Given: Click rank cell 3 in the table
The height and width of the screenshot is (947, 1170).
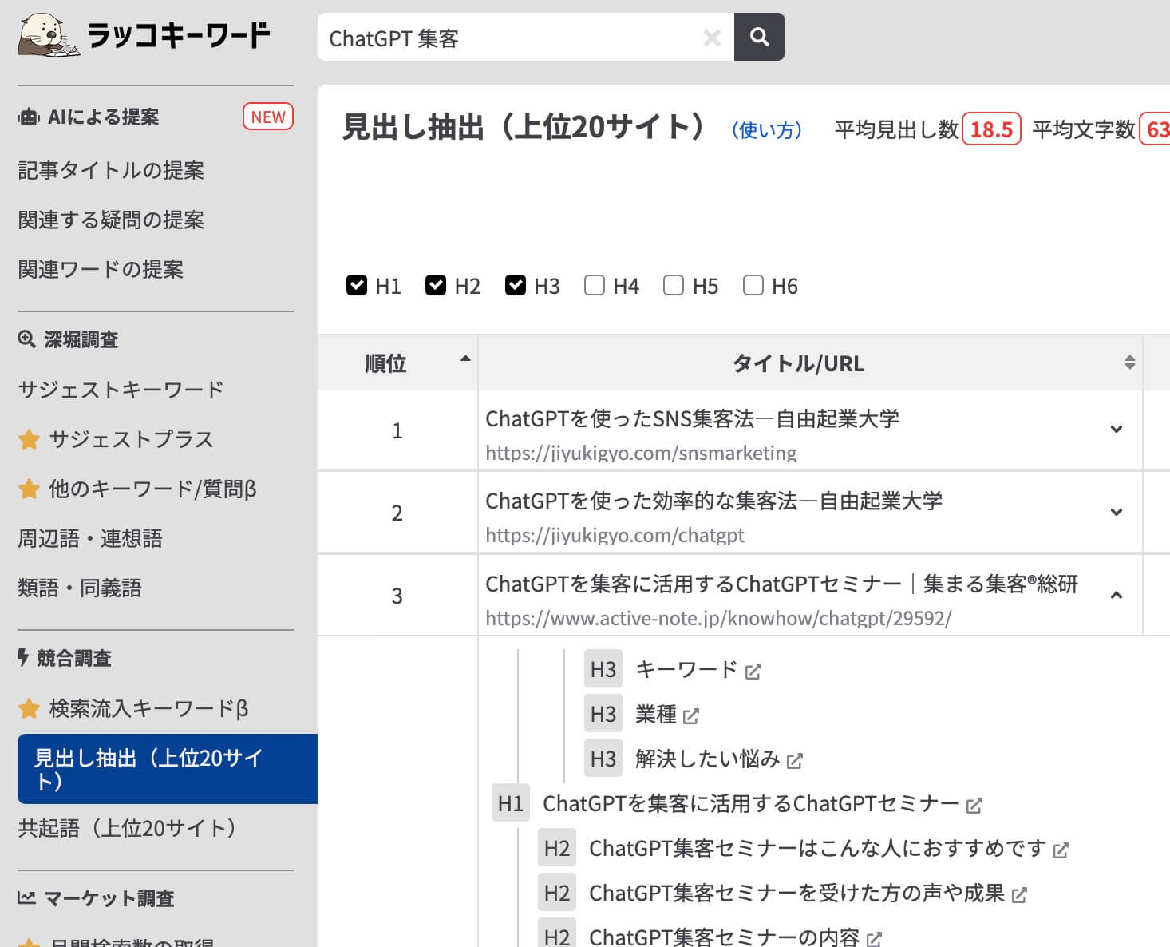Looking at the screenshot, I should tap(397, 596).
